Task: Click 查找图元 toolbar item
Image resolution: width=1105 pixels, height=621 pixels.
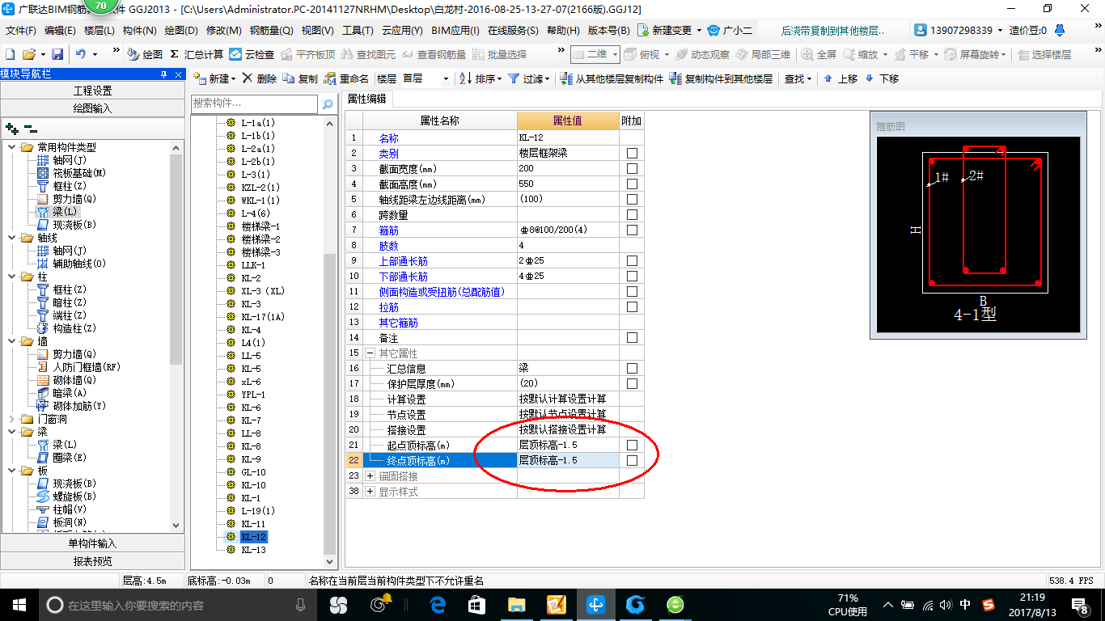Action: pyautogui.click(x=369, y=54)
